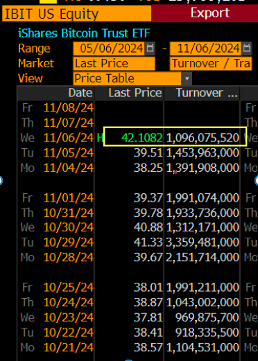Click the 11/01/24 turnover value 1,991,074,000
This screenshot has width=258, height=361.
(203, 198)
